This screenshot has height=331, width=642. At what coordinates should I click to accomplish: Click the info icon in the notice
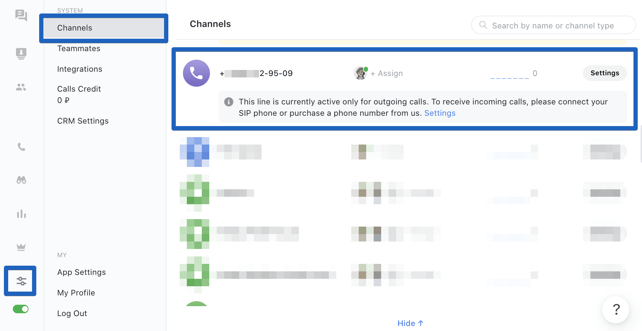(x=229, y=102)
